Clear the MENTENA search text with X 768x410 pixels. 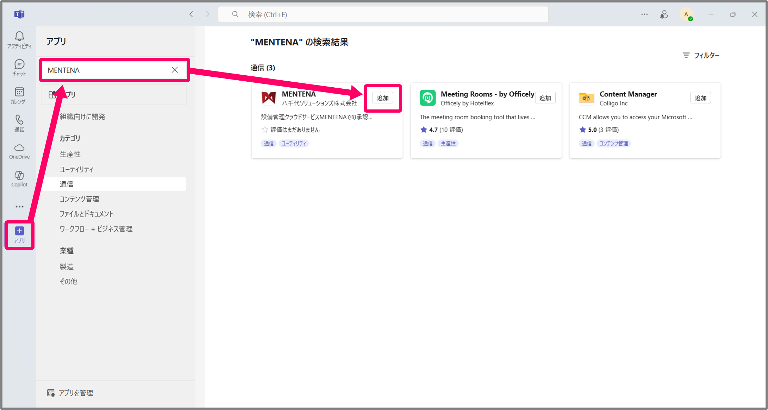coord(175,70)
